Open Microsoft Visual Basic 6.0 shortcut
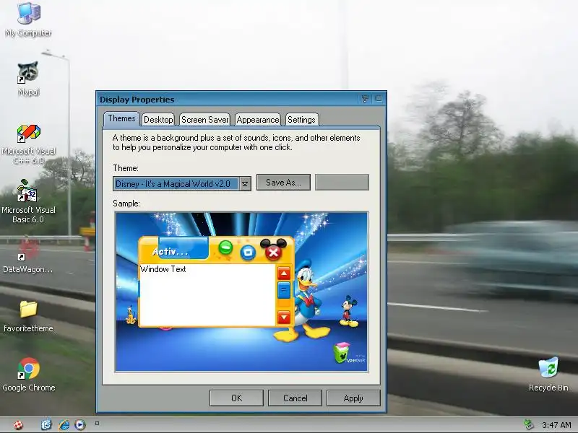This screenshot has width=578, height=433. (x=28, y=202)
